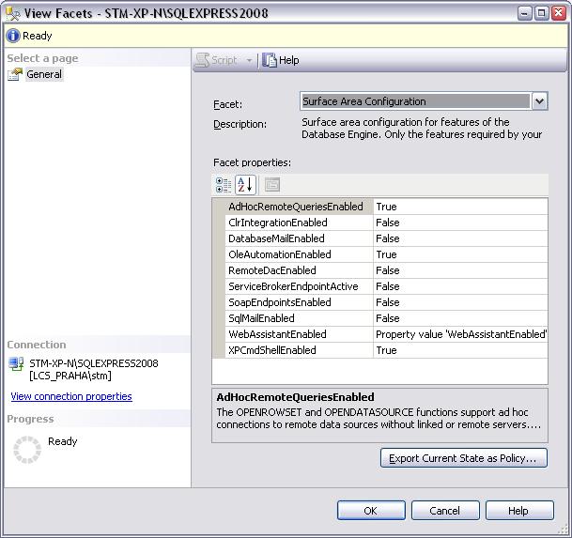Click the Script toolbar button

click(x=216, y=60)
